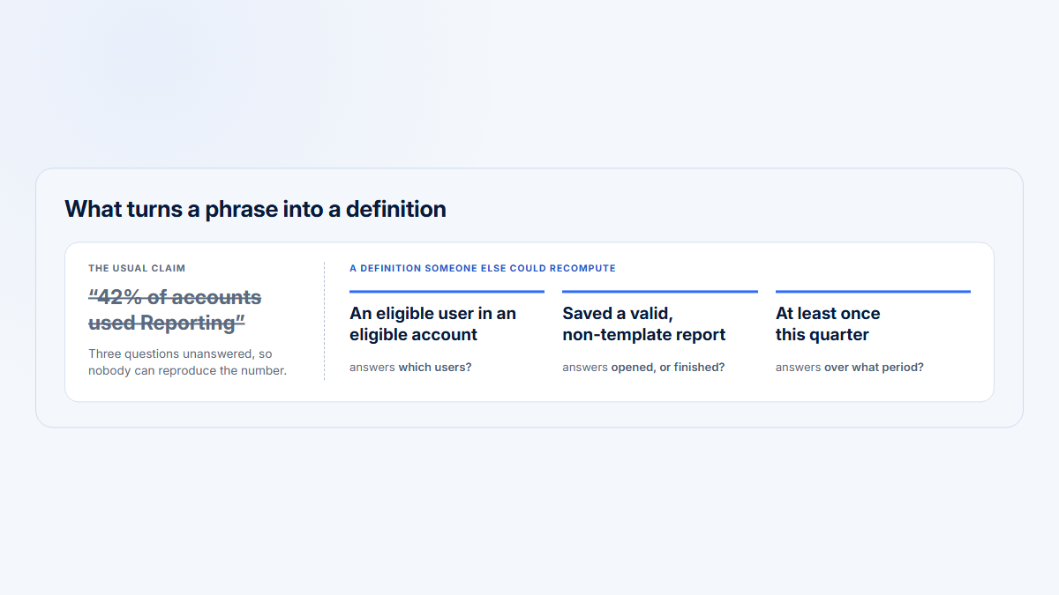
Task: Click the blue bar above "Saved a valid"
Action: click(660, 291)
